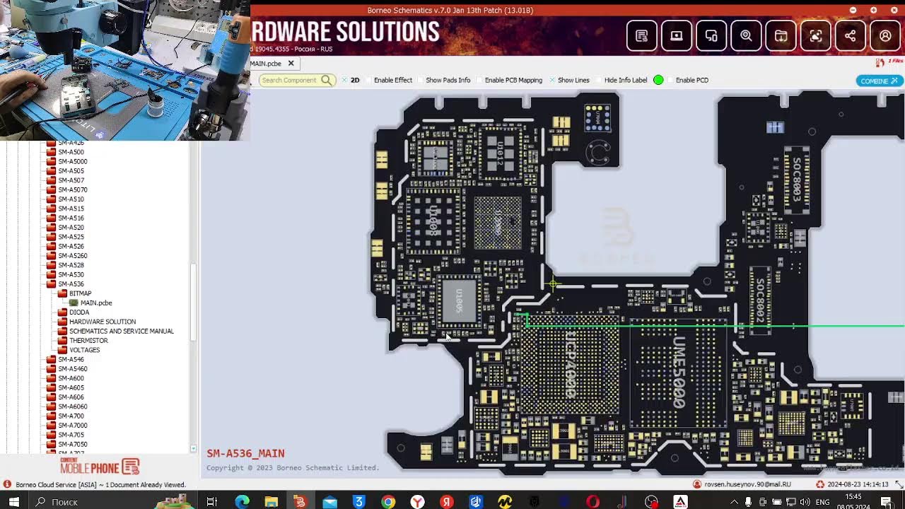
Task: Check the Show Pads Info option
Action: [419, 80]
